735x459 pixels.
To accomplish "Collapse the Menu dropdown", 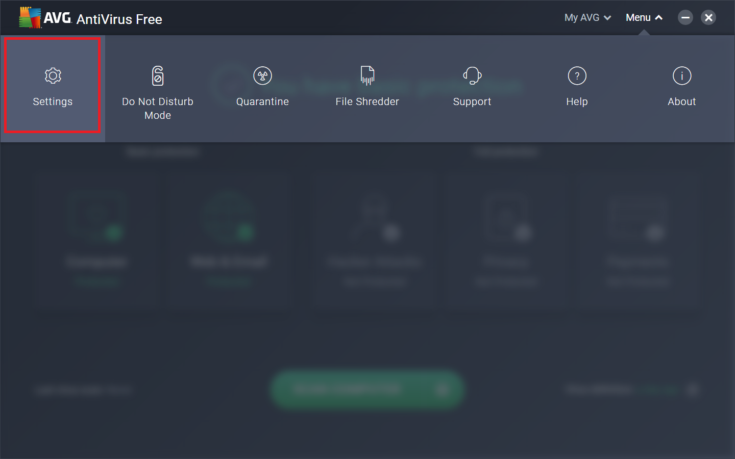I will pos(644,18).
